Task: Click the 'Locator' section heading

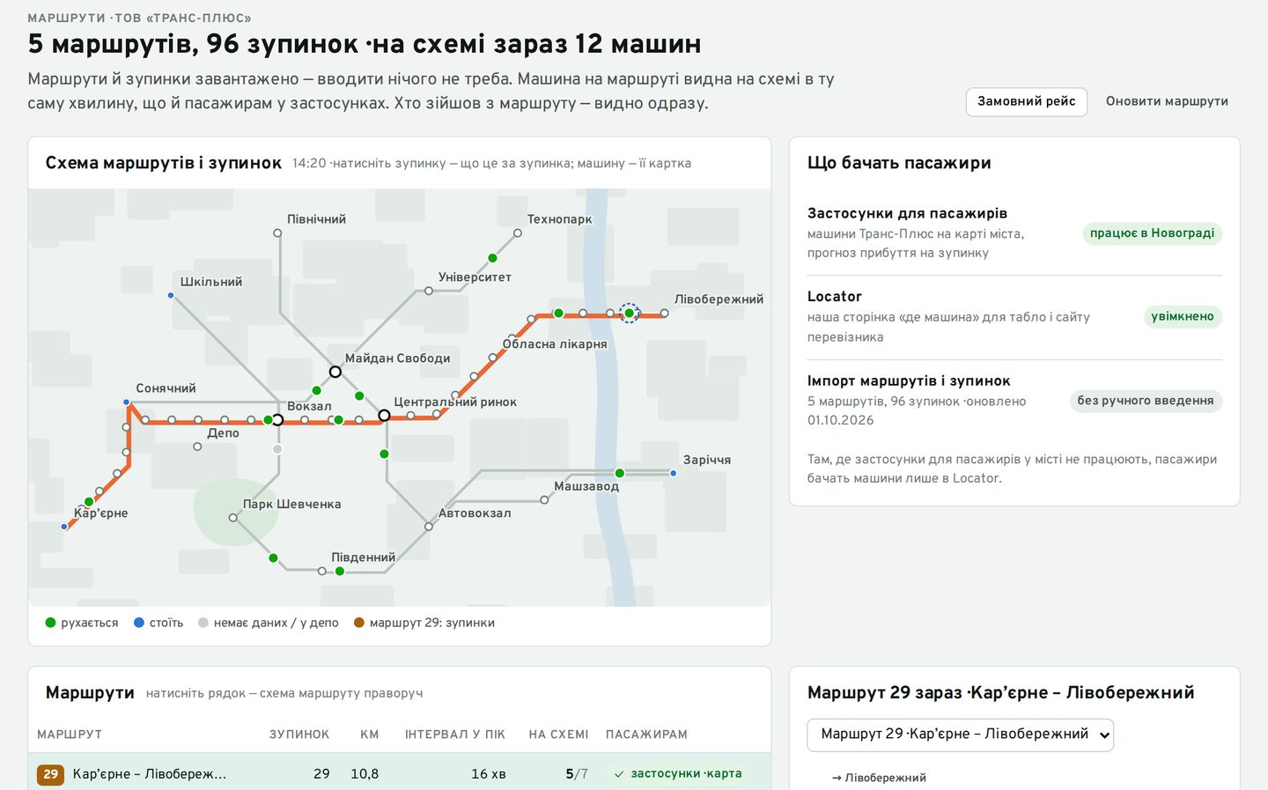Action: (835, 297)
